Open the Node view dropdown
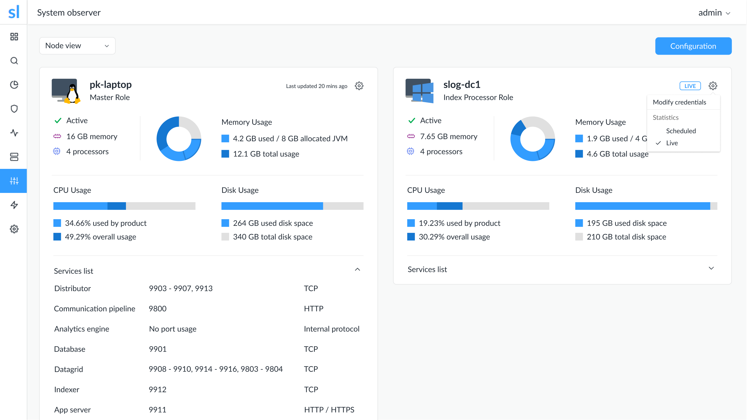 click(77, 46)
